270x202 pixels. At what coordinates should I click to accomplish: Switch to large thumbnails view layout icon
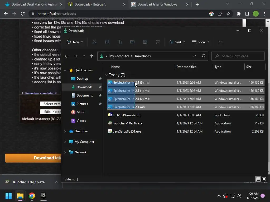point(264,179)
